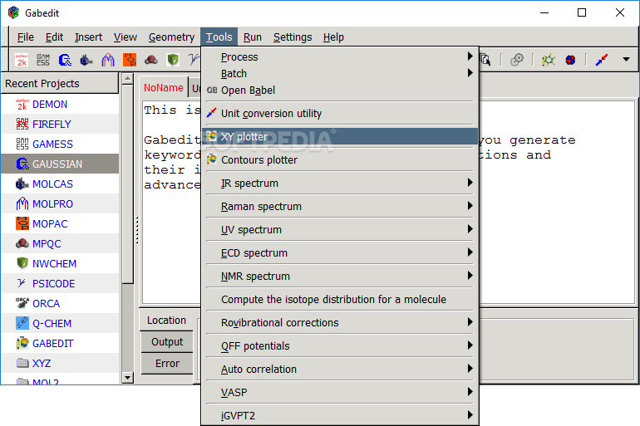Select Compute the isotope distribution for a molecule
Screen dimensions: 640x426
coord(340,299)
